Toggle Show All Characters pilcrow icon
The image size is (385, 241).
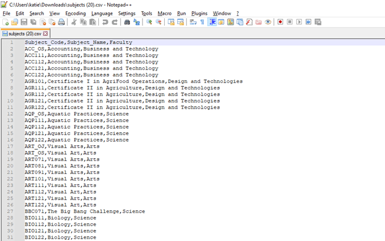(203, 22)
